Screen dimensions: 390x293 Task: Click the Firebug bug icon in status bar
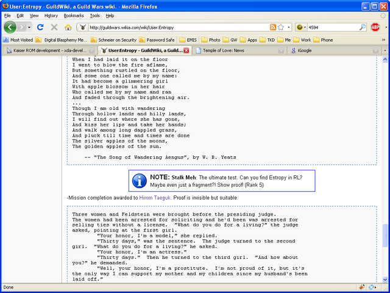click(x=361, y=288)
